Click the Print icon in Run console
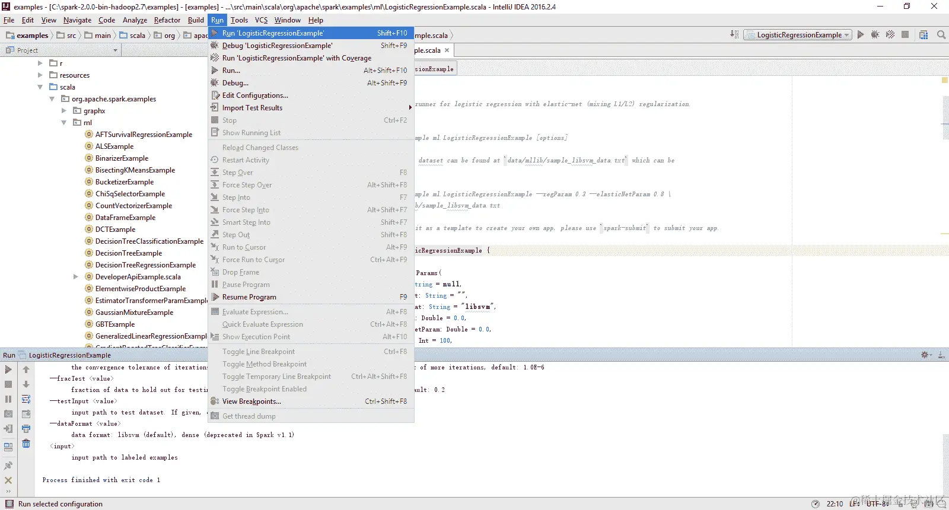Image resolution: width=949 pixels, height=510 pixels. 26,429
